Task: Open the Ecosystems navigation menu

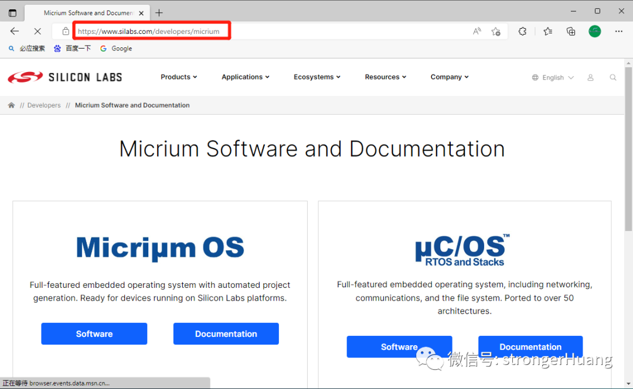Action: pos(316,77)
